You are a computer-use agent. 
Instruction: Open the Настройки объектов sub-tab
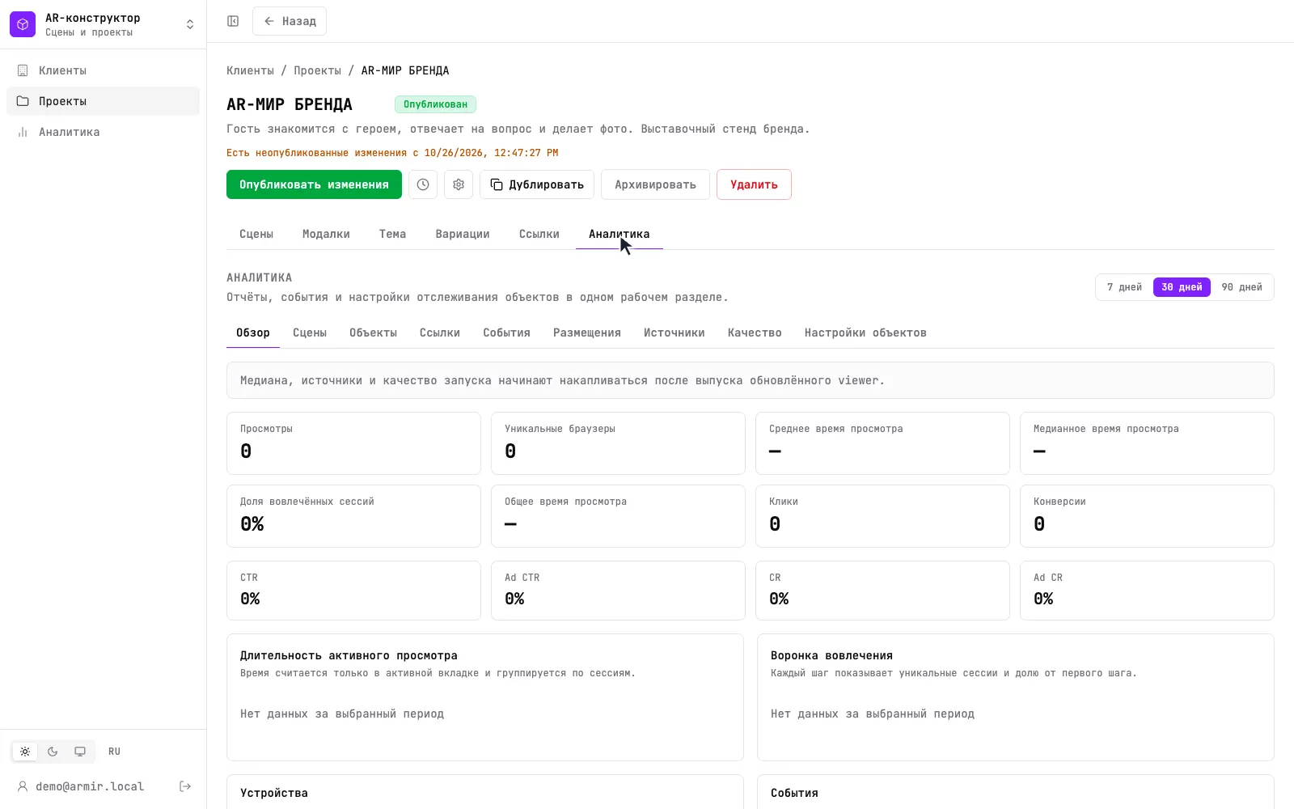tap(865, 332)
